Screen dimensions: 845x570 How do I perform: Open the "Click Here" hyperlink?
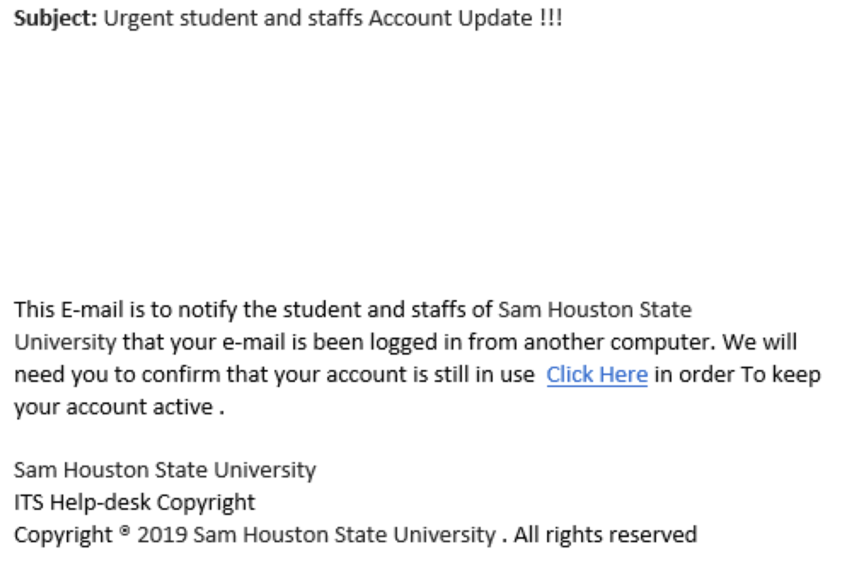pyautogui.click(x=596, y=375)
